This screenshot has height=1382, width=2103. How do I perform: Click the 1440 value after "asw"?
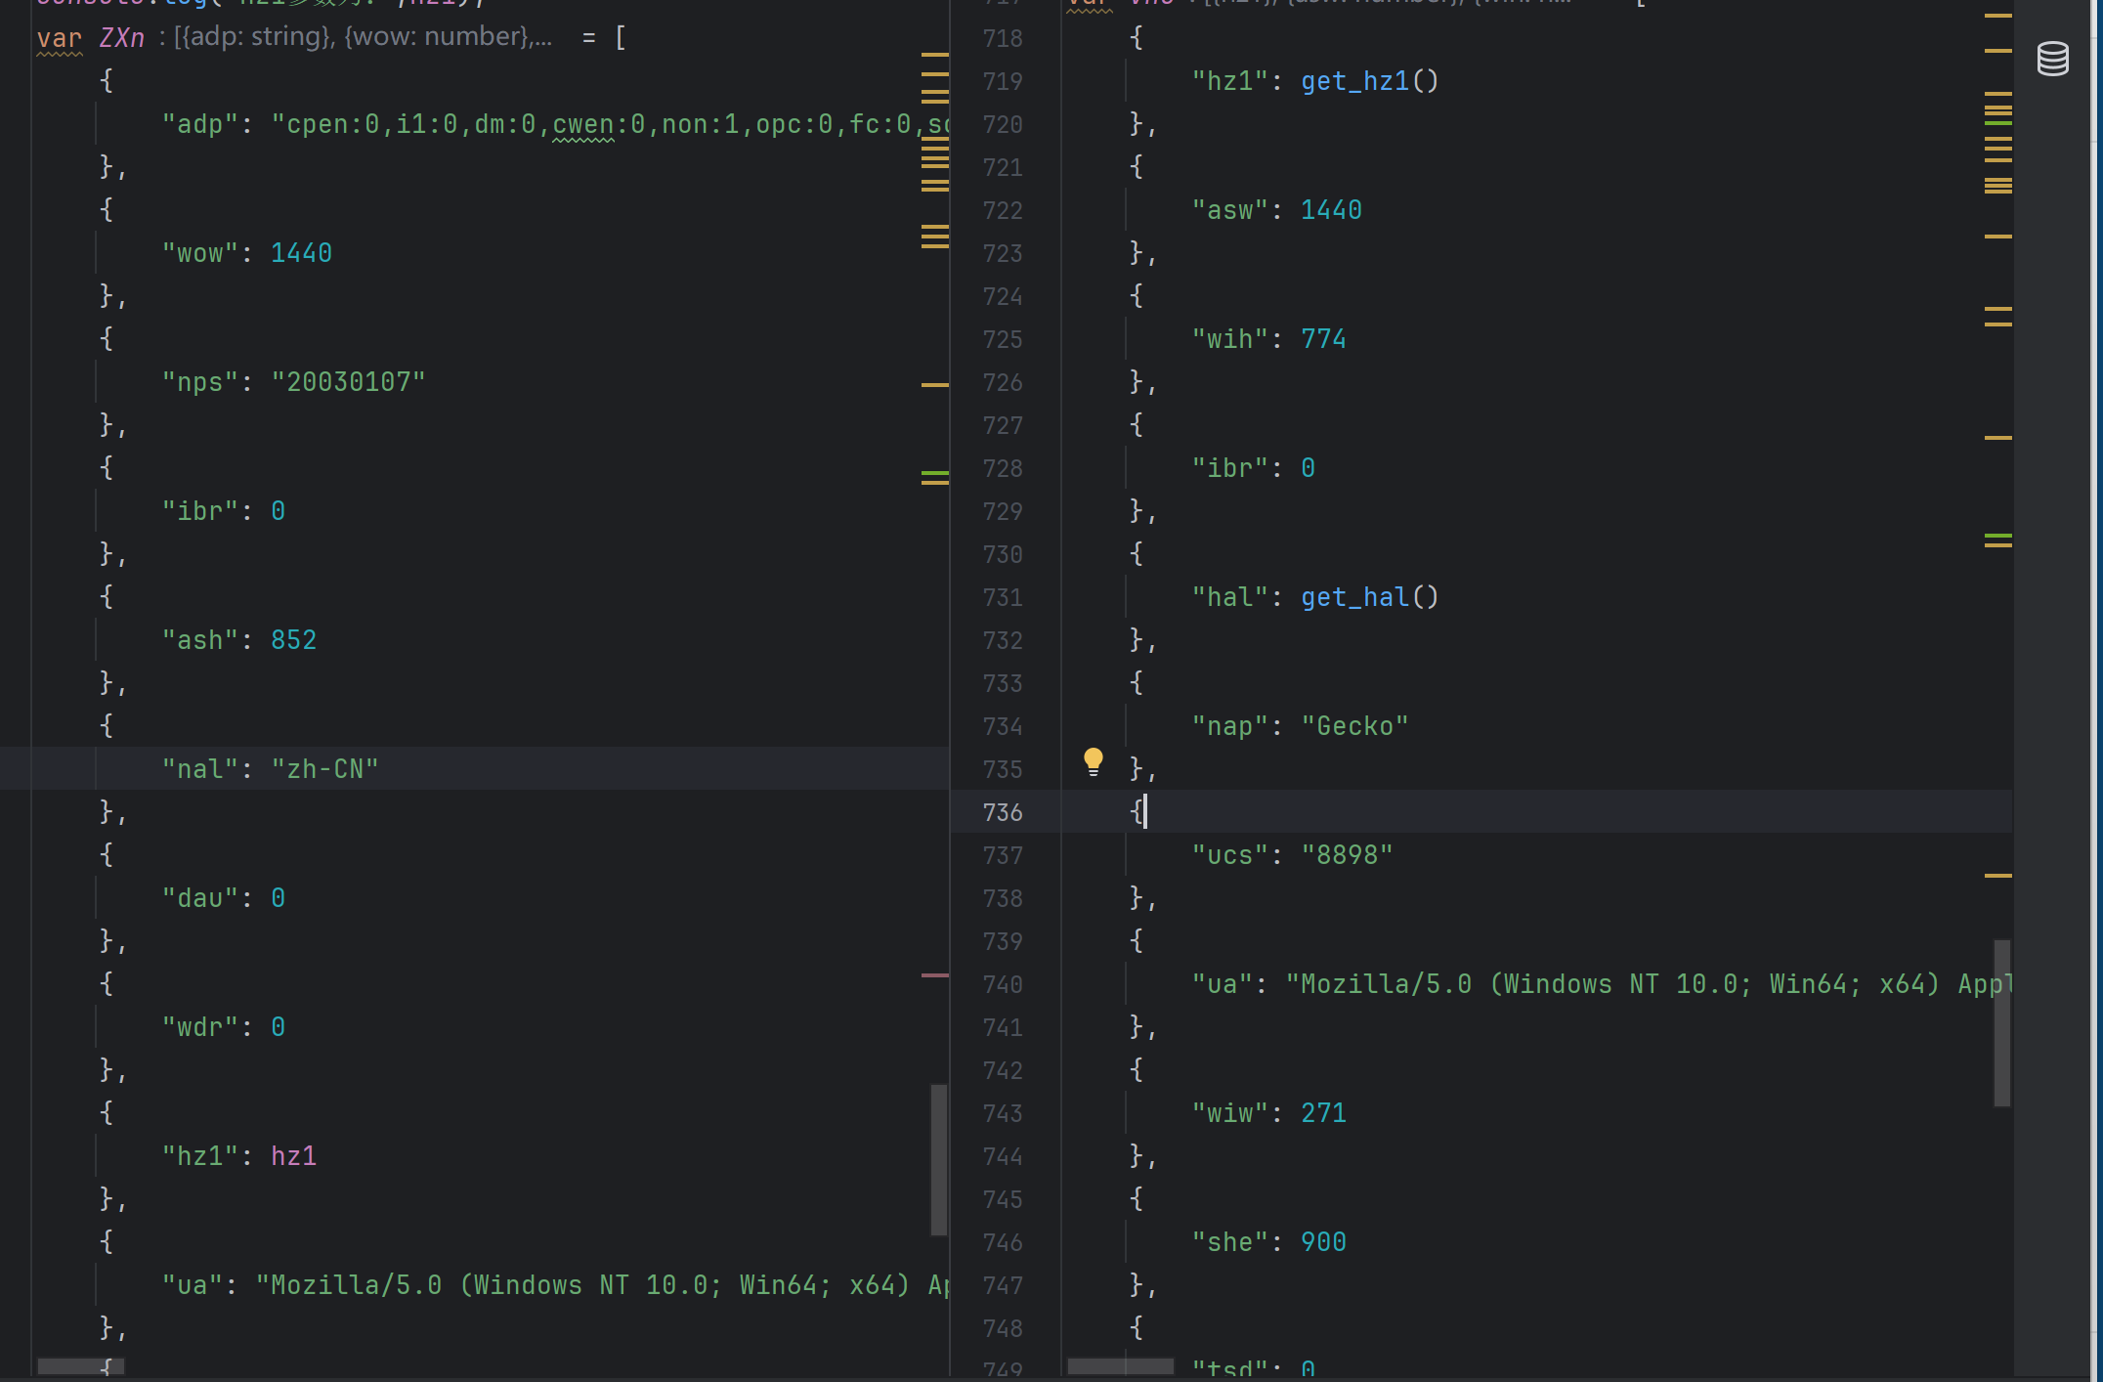point(1331,210)
